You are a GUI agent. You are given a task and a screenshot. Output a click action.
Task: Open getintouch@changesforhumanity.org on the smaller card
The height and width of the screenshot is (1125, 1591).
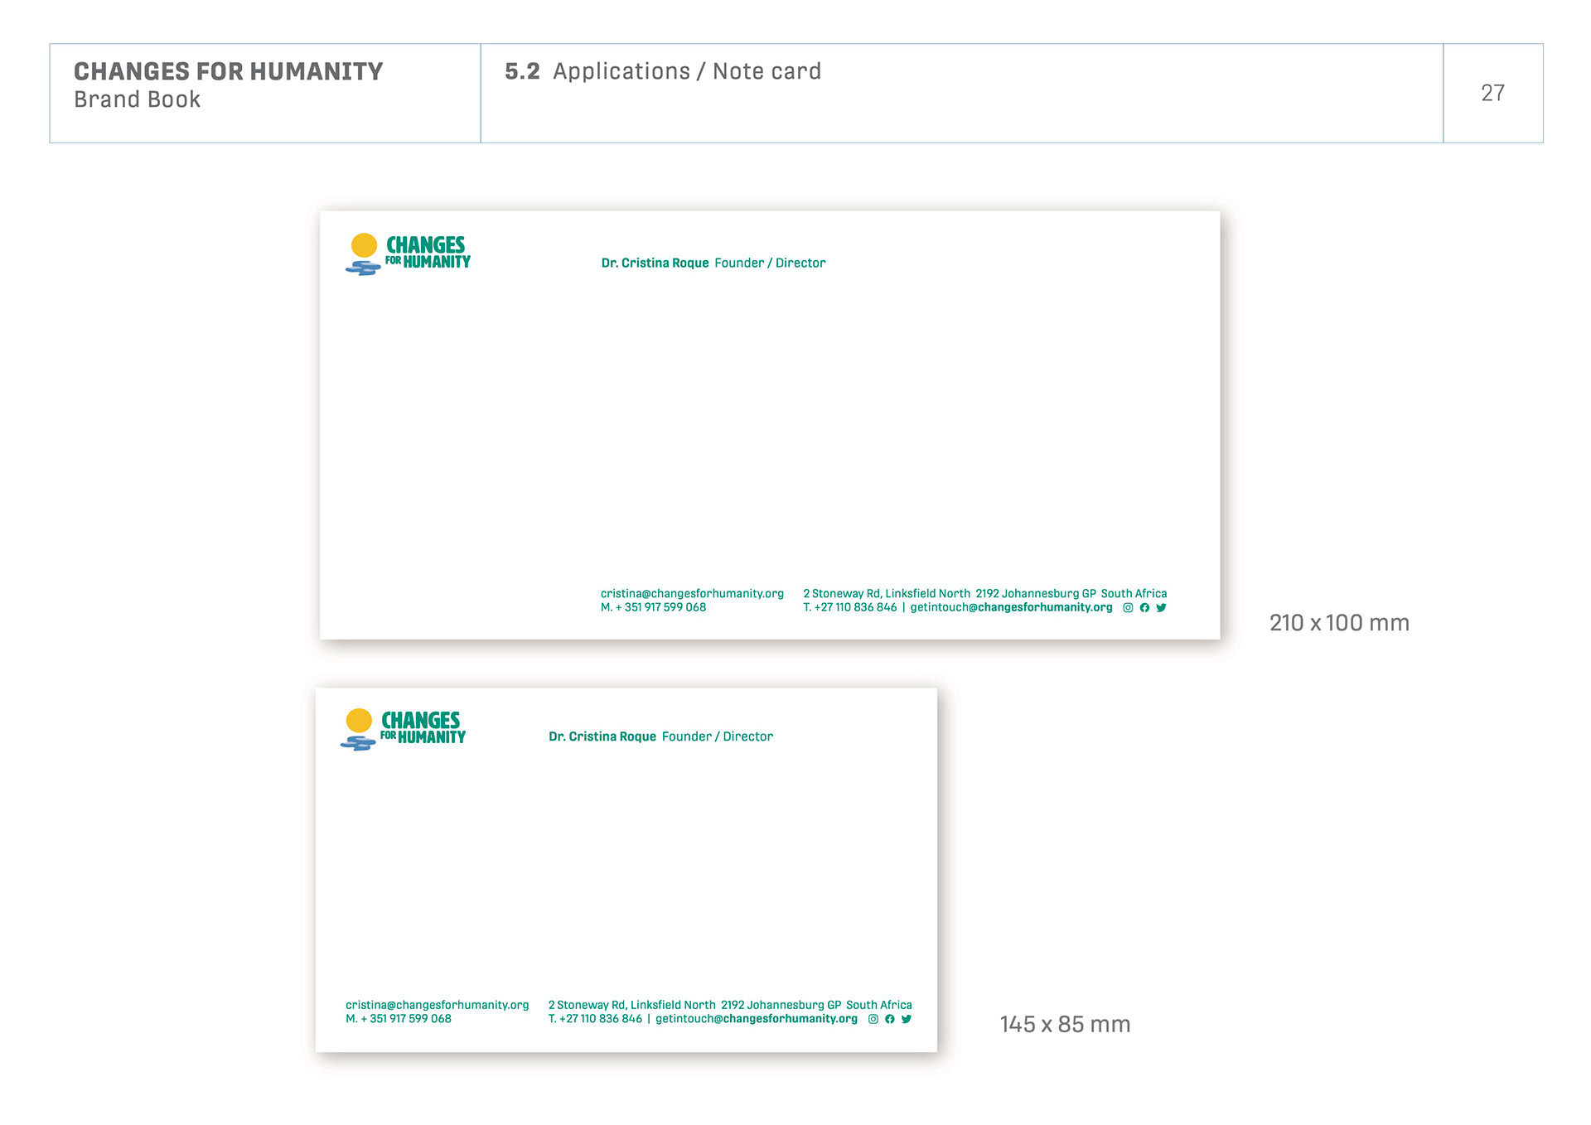(x=757, y=1019)
